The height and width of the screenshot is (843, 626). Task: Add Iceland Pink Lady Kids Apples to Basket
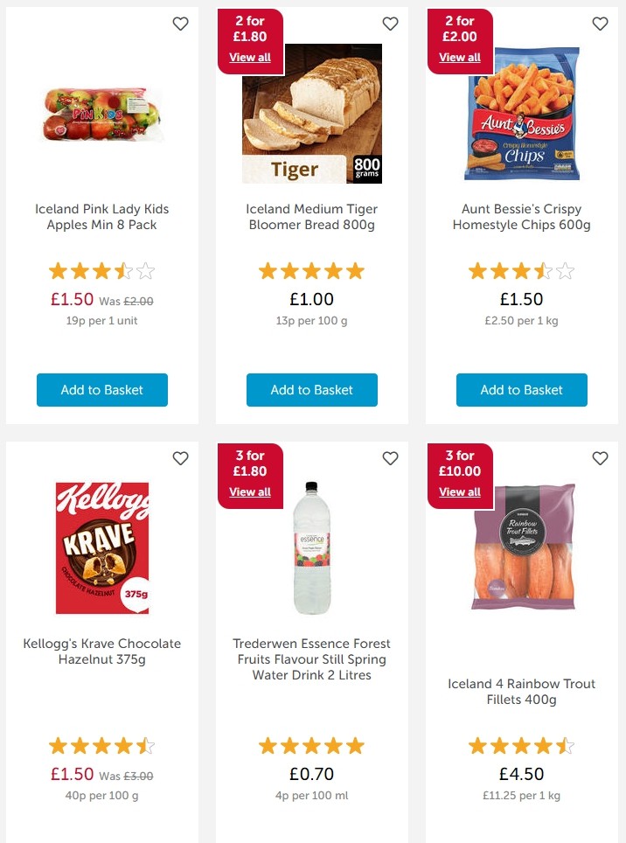point(101,390)
